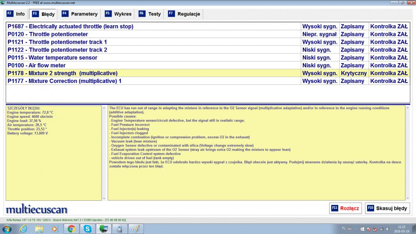Open the Info tab

coord(15,14)
